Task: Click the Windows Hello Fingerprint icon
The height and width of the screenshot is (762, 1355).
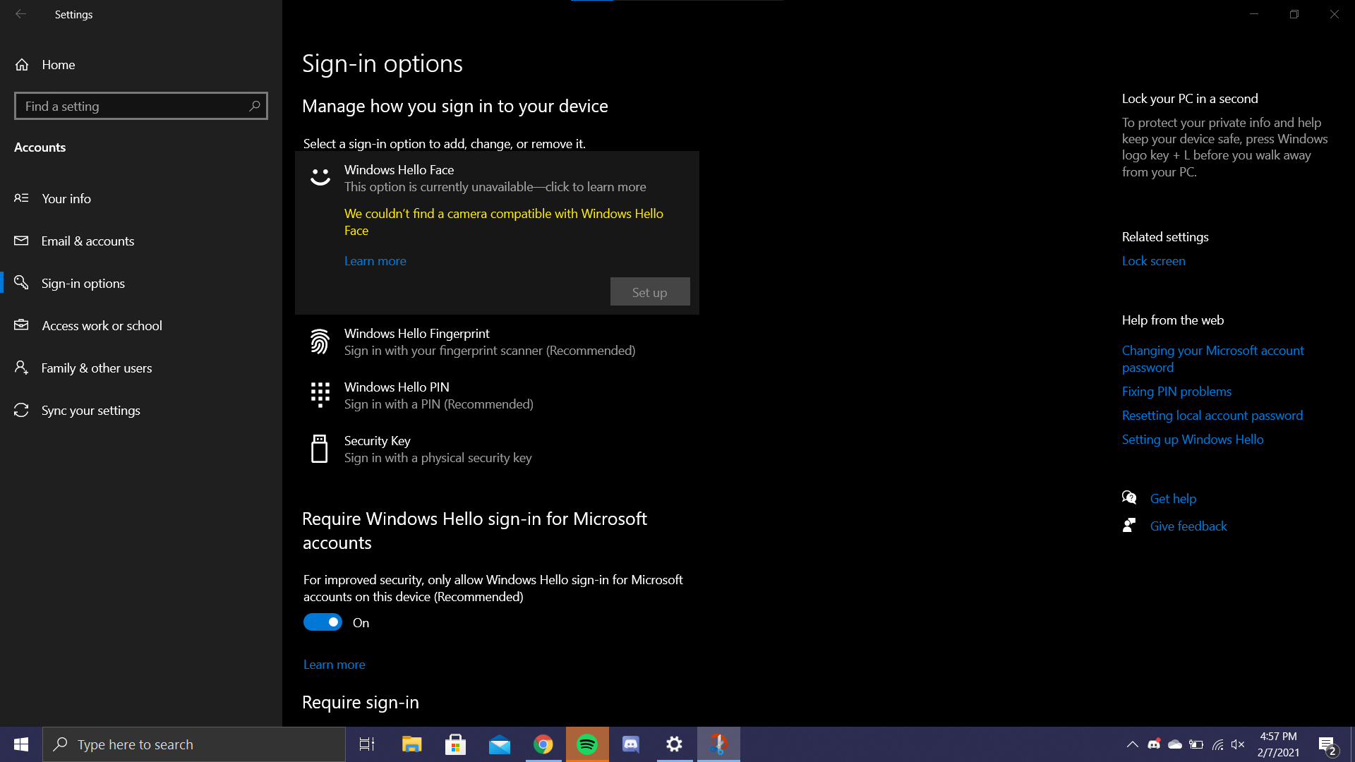Action: coord(320,341)
